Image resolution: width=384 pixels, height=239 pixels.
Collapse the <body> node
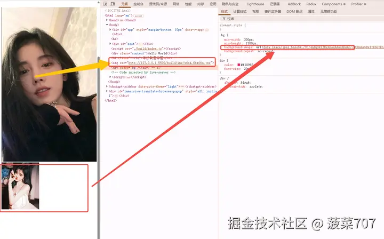coord(107,25)
